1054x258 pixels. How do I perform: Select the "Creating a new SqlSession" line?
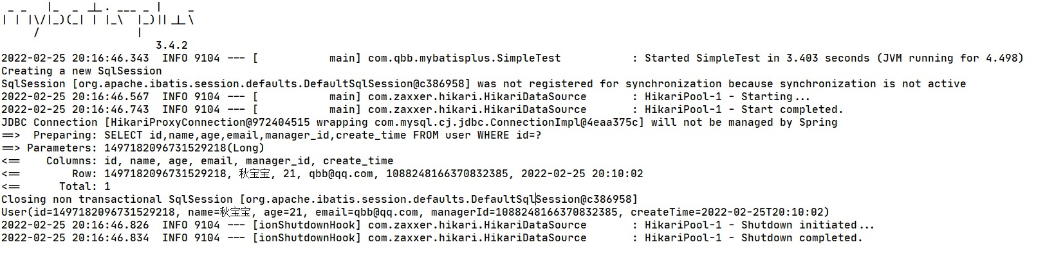pyautogui.click(x=81, y=71)
